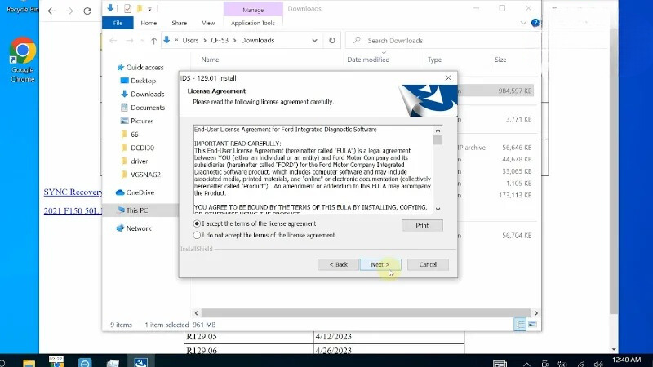653x367 pixels.
Task: Open File Explorer from taskbar
Action: 29,363
